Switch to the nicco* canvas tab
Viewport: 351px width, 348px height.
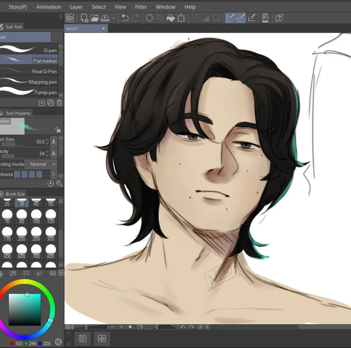coord(86,29)
